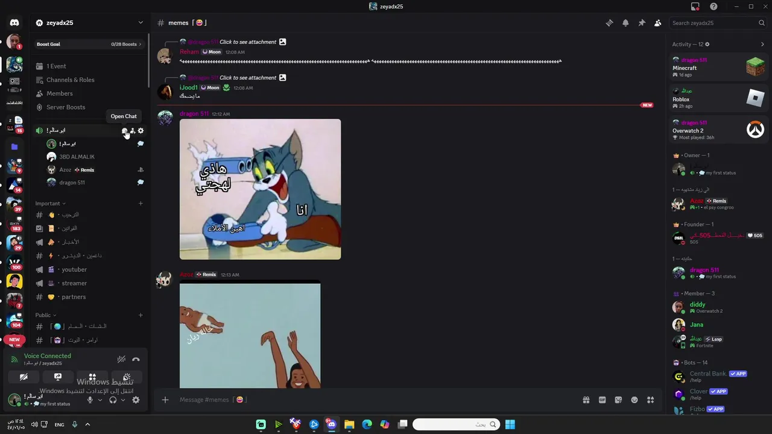Image resolution: width=772 pixels, height=434 pixels.
Task: Open Roblox activity card
Action: (718, 98)
